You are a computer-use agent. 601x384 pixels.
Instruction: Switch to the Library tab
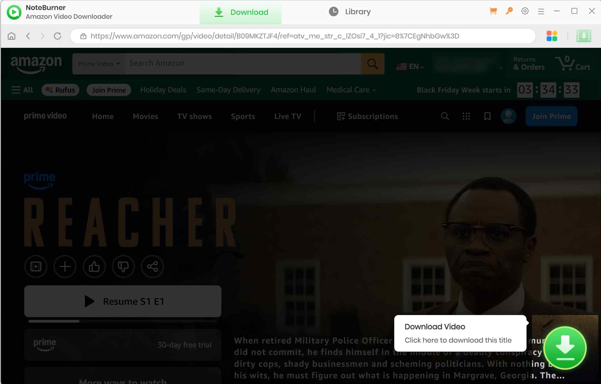click(350, 11)
